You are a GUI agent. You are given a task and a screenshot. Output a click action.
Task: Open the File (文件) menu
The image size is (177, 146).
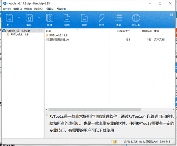tap(7, 9)
